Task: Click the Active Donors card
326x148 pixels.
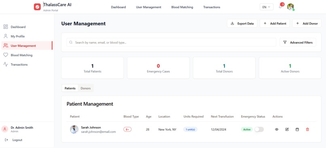Action: (290, 68)
